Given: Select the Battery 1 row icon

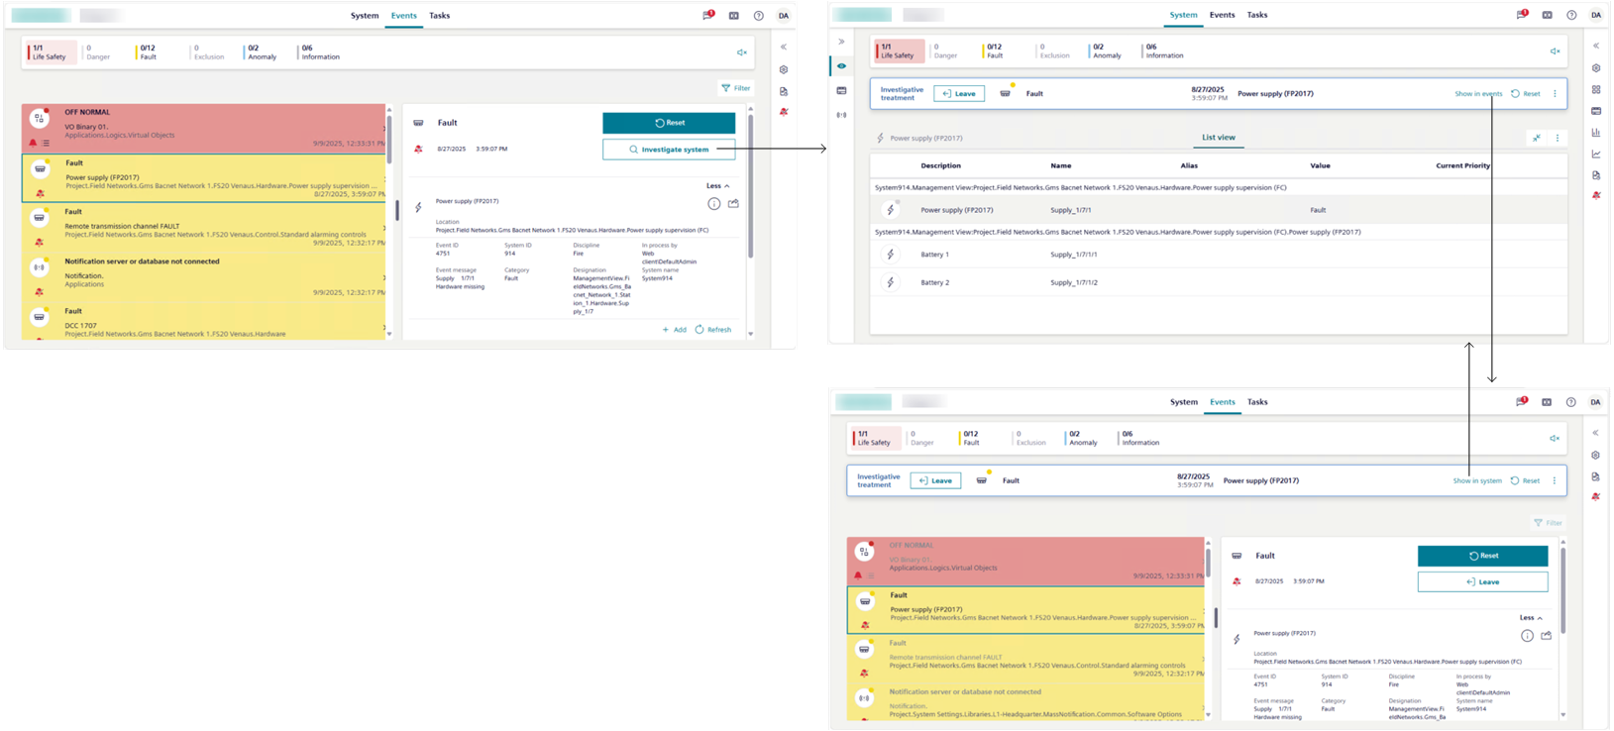Looking at the screenshot, I should click(890, 255).
